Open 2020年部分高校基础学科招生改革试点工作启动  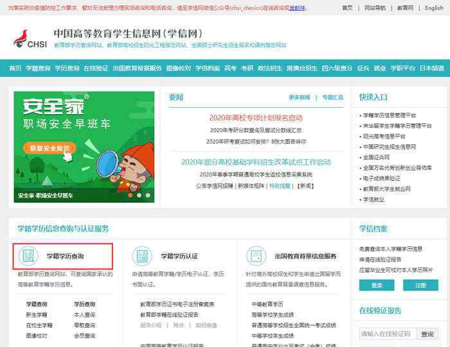pos(256,162)
